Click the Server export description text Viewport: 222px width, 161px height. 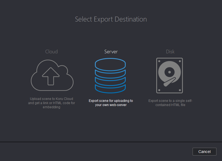(111, 103)
